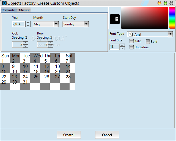
Task: Click 'Wed' header in calendar preview
Action: click(x=38, y=56)
